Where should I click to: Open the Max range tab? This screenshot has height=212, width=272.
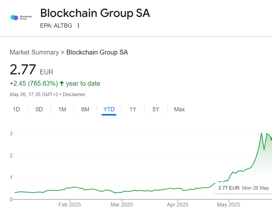coord(179,109)
